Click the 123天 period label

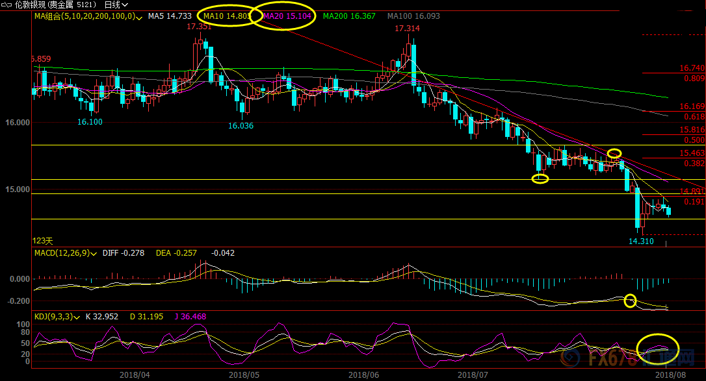tap(43, 241)
